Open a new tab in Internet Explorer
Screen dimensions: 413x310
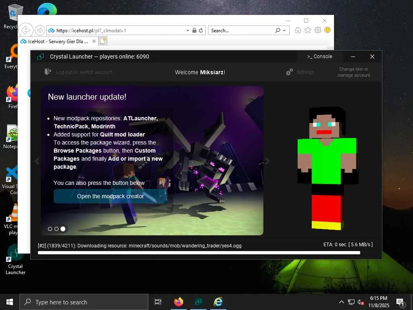click(102, 42)
